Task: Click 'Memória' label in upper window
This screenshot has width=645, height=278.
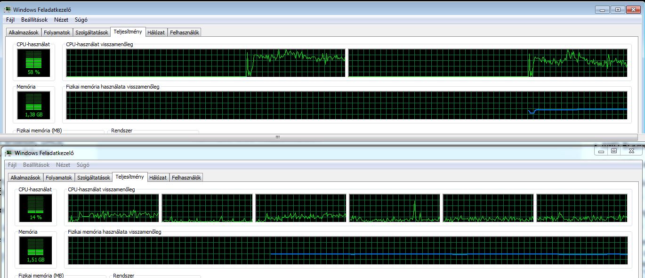Action: 26,87
